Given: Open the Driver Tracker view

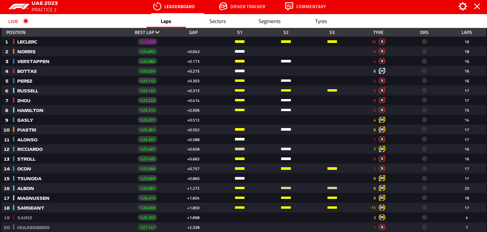Looking at the screenshot, I should pos(242,7).
